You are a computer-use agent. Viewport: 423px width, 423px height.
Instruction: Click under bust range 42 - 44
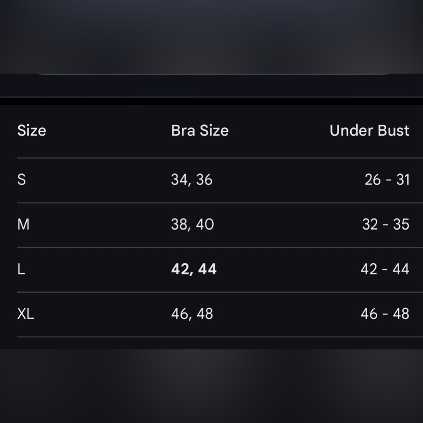click(x=385, y=269)
